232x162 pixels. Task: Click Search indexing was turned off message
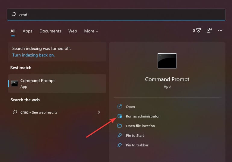tap(42, 49)
